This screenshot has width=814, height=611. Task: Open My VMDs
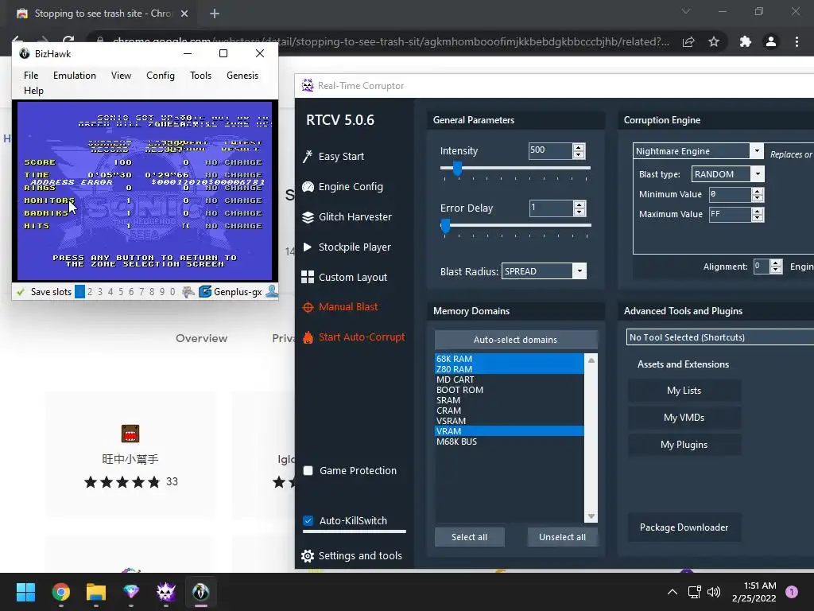point(684,418)
